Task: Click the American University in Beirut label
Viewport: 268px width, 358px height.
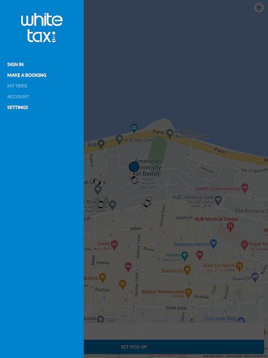Action: pos(148,168)
